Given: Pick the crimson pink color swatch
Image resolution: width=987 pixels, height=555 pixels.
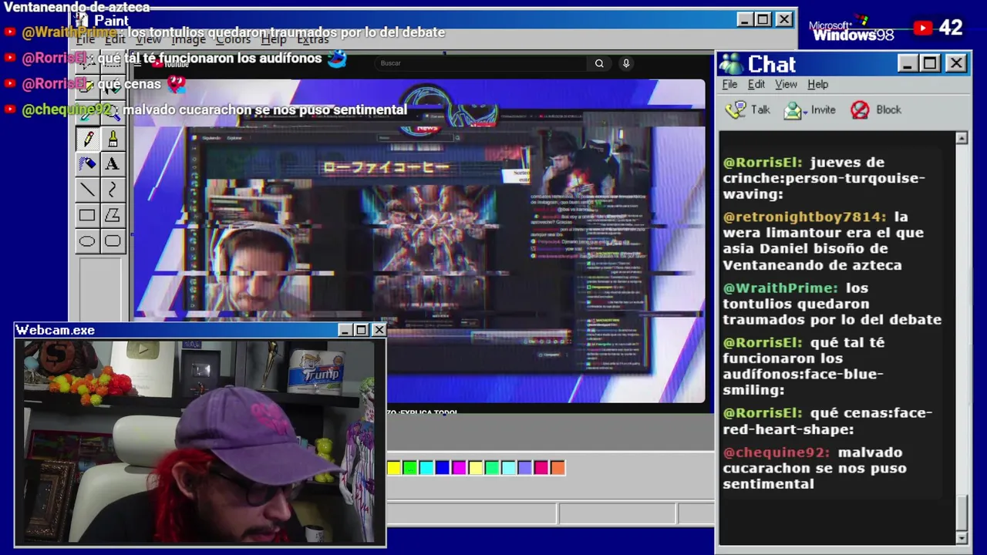Looking at the screenshot, I should pos(541,467).
